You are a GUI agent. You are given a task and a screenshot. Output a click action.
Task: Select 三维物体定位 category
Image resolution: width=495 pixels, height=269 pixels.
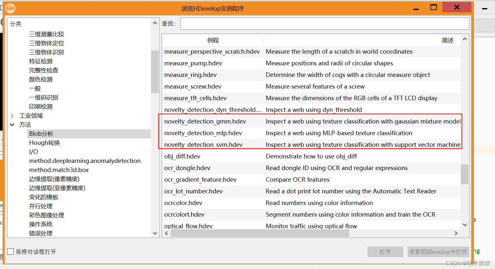[47, 43]
